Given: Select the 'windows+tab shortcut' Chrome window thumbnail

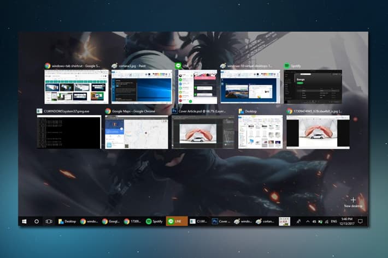Looking at the screenshot, I should coord(77,87).
